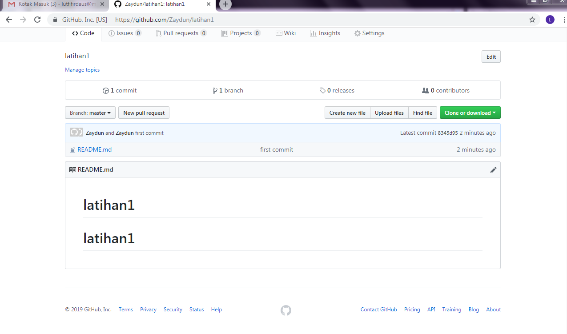Open the README.md file link
Screen dimensions: 567x334
(94, 150)
